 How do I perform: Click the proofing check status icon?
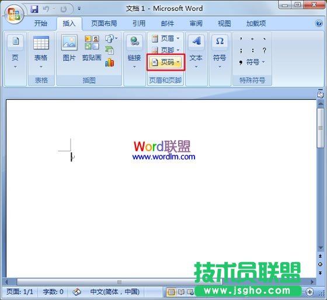click(x=76, y=292)
